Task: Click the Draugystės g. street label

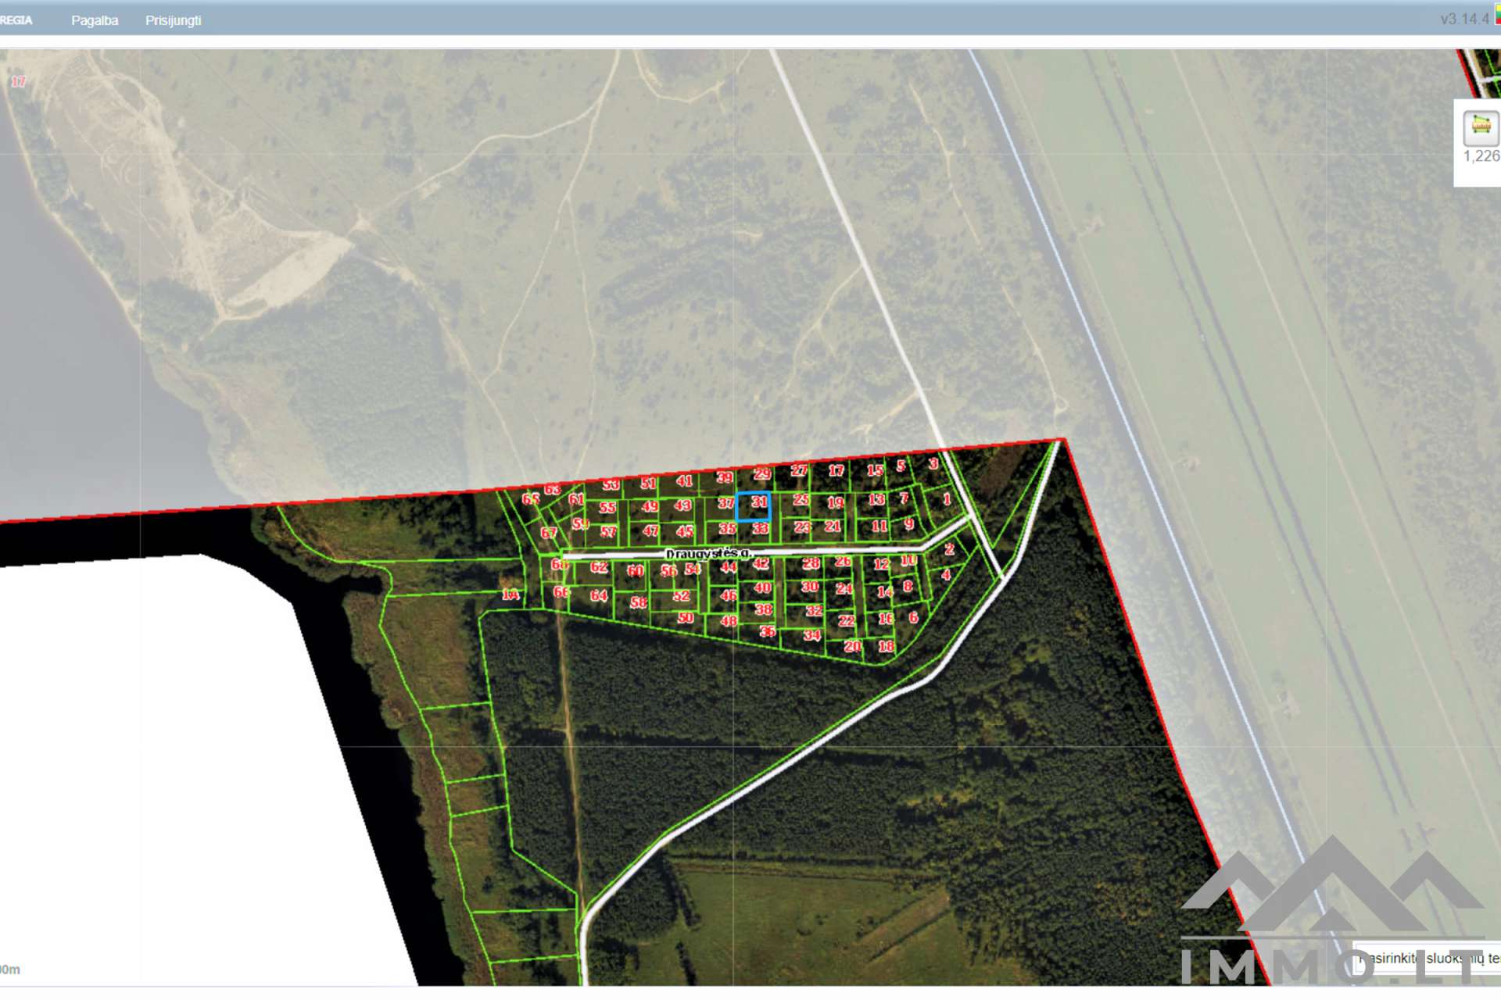Action: [708, 553]
